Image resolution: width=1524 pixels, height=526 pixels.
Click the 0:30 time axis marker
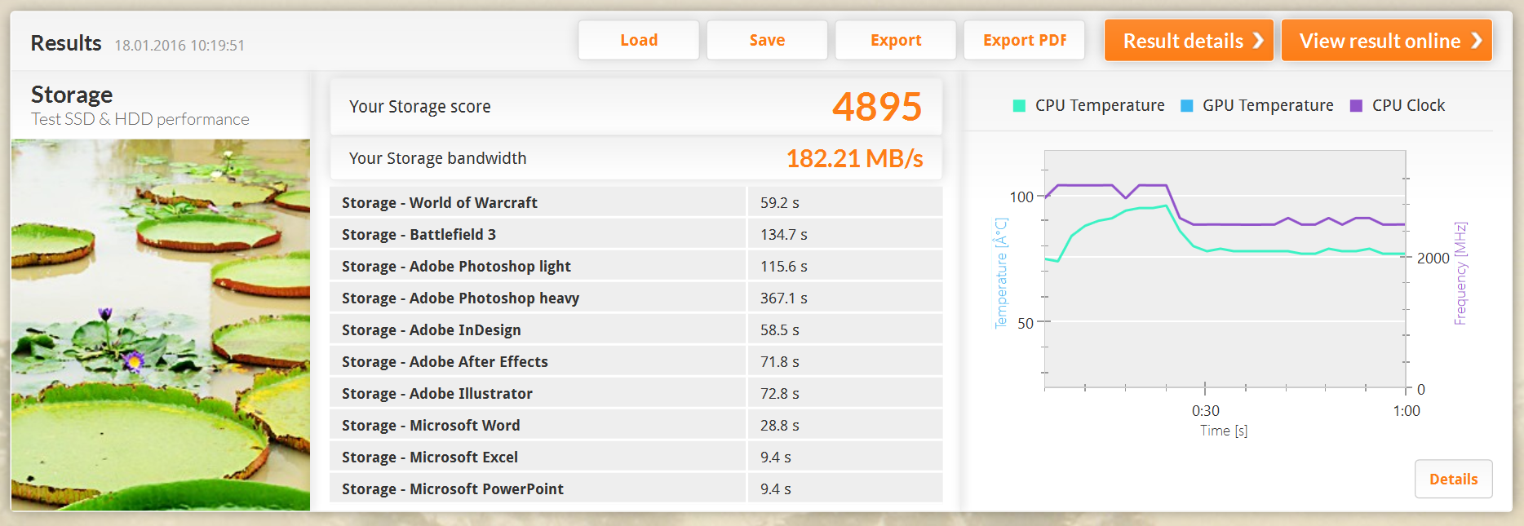1205,410
